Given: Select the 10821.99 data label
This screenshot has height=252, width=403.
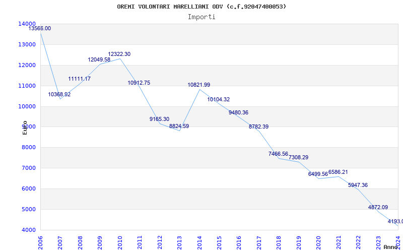Looking at the screenshot, I should coord(199,85).
